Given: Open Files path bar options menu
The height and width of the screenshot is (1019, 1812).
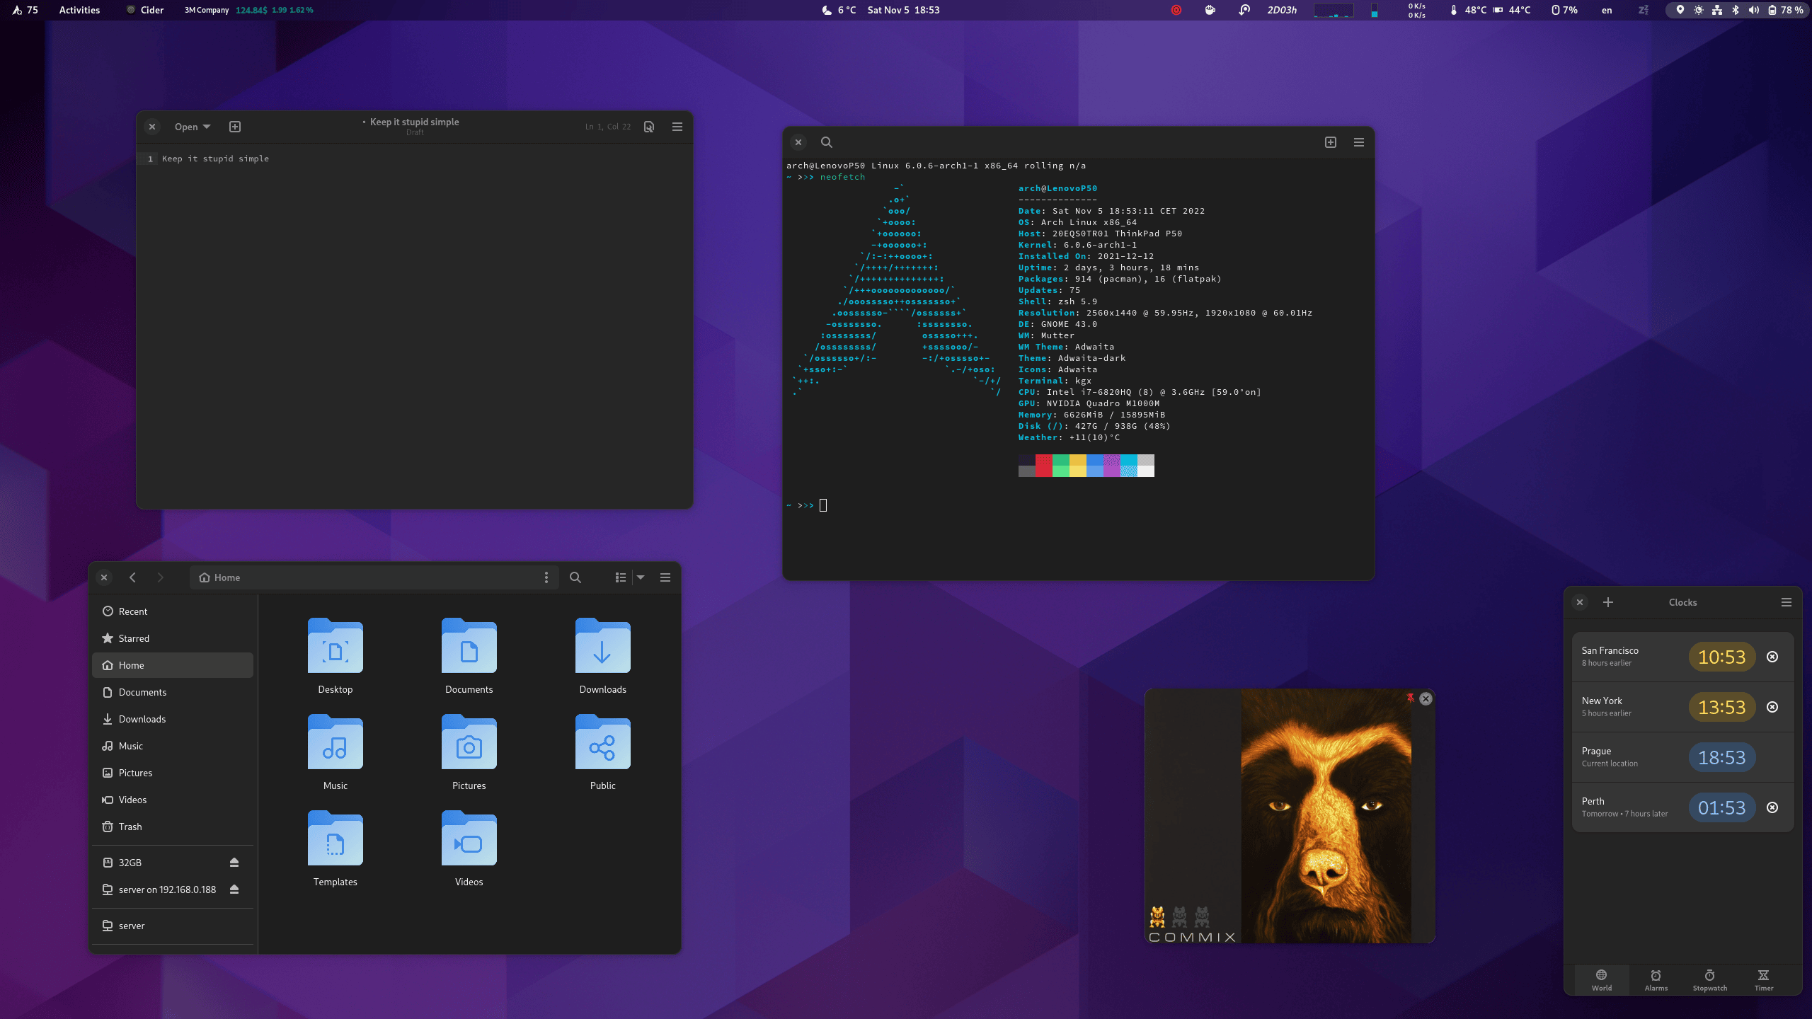Looking at the screenshot, I should point(546,577).
